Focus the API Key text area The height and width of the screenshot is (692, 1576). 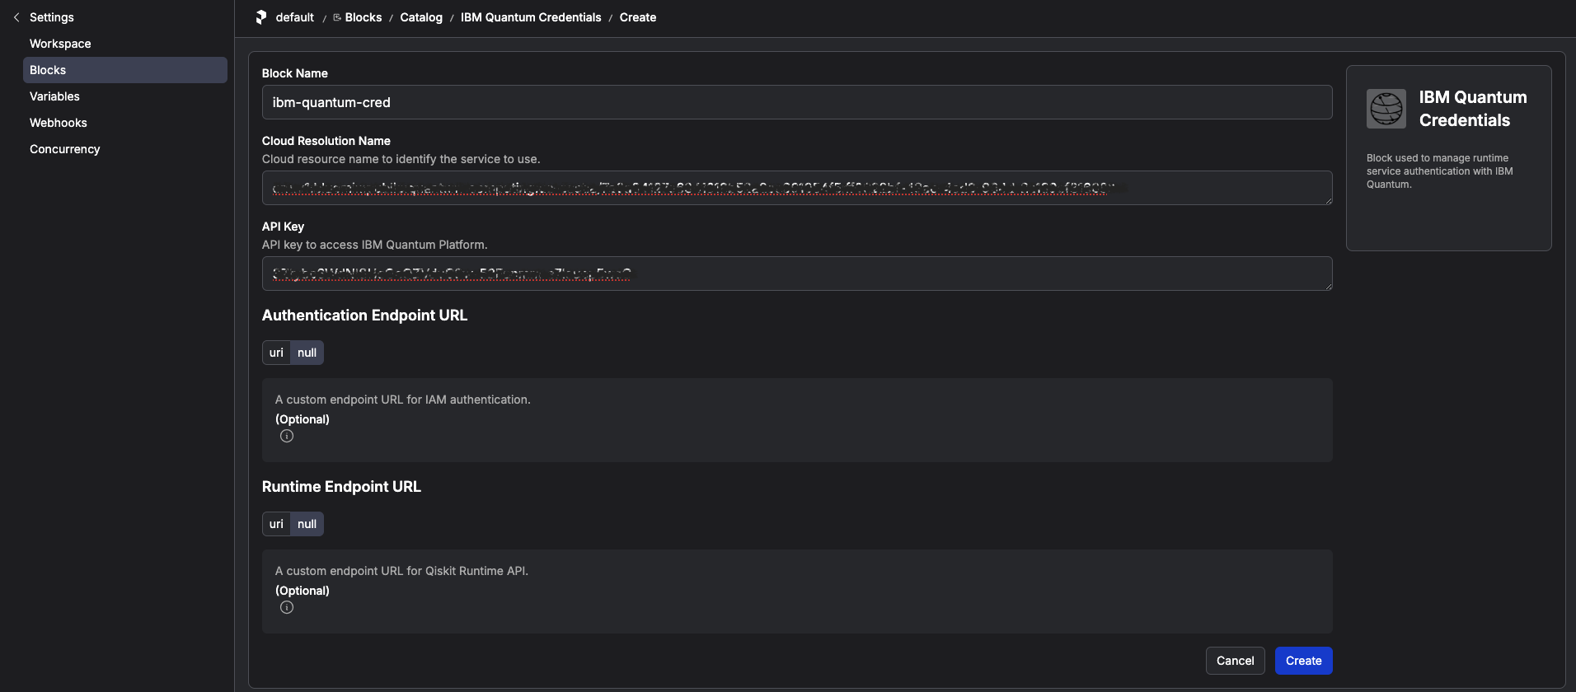[796, 274]
